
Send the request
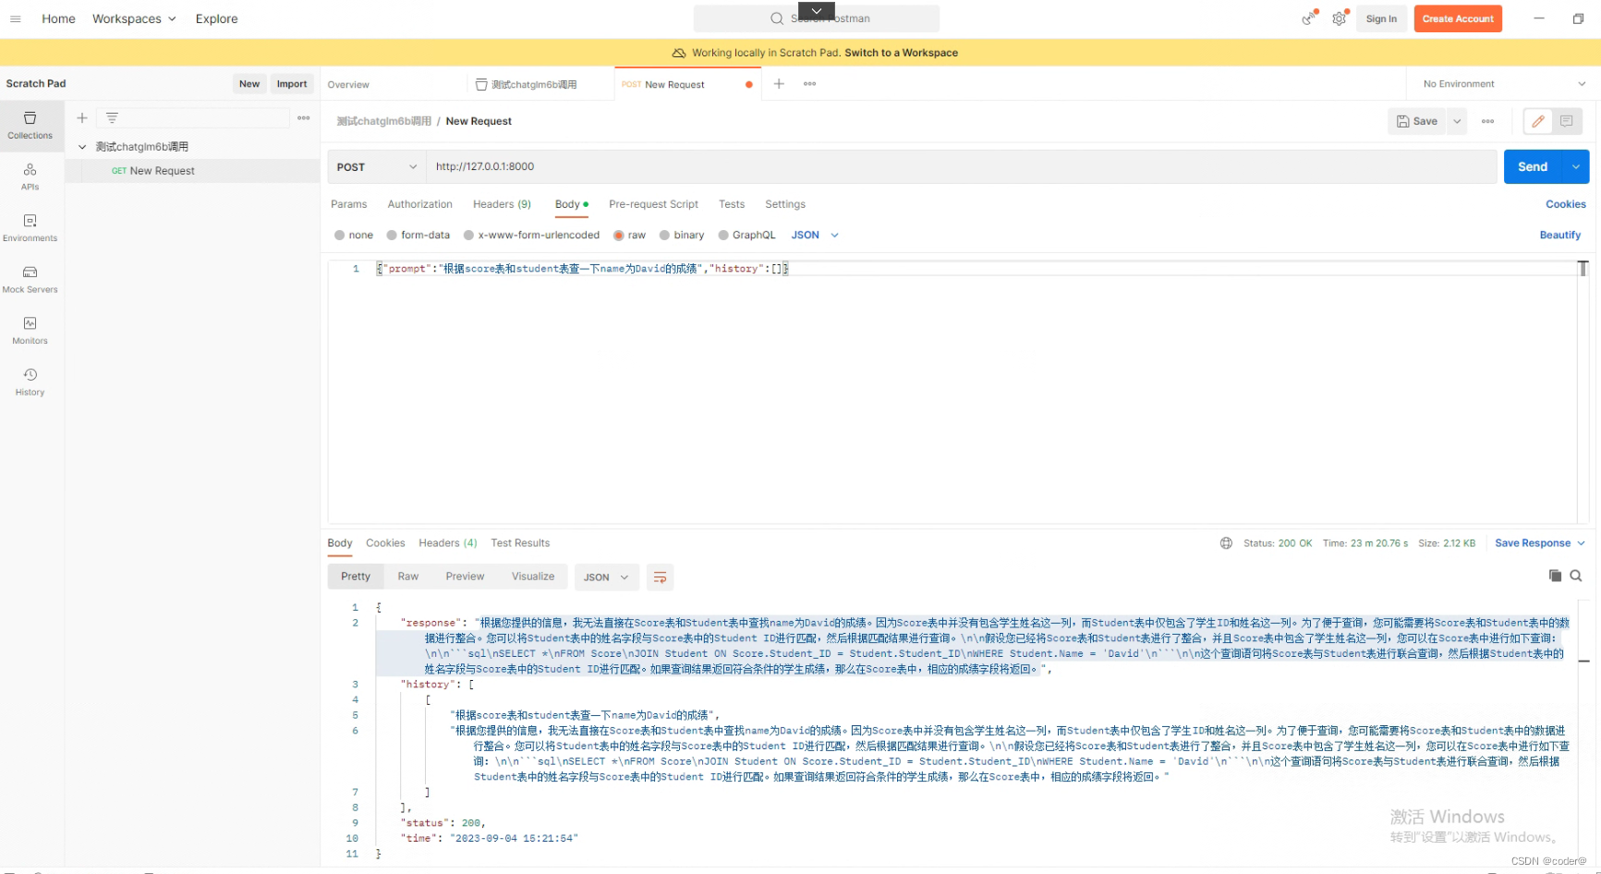(x=1533, y=167)
